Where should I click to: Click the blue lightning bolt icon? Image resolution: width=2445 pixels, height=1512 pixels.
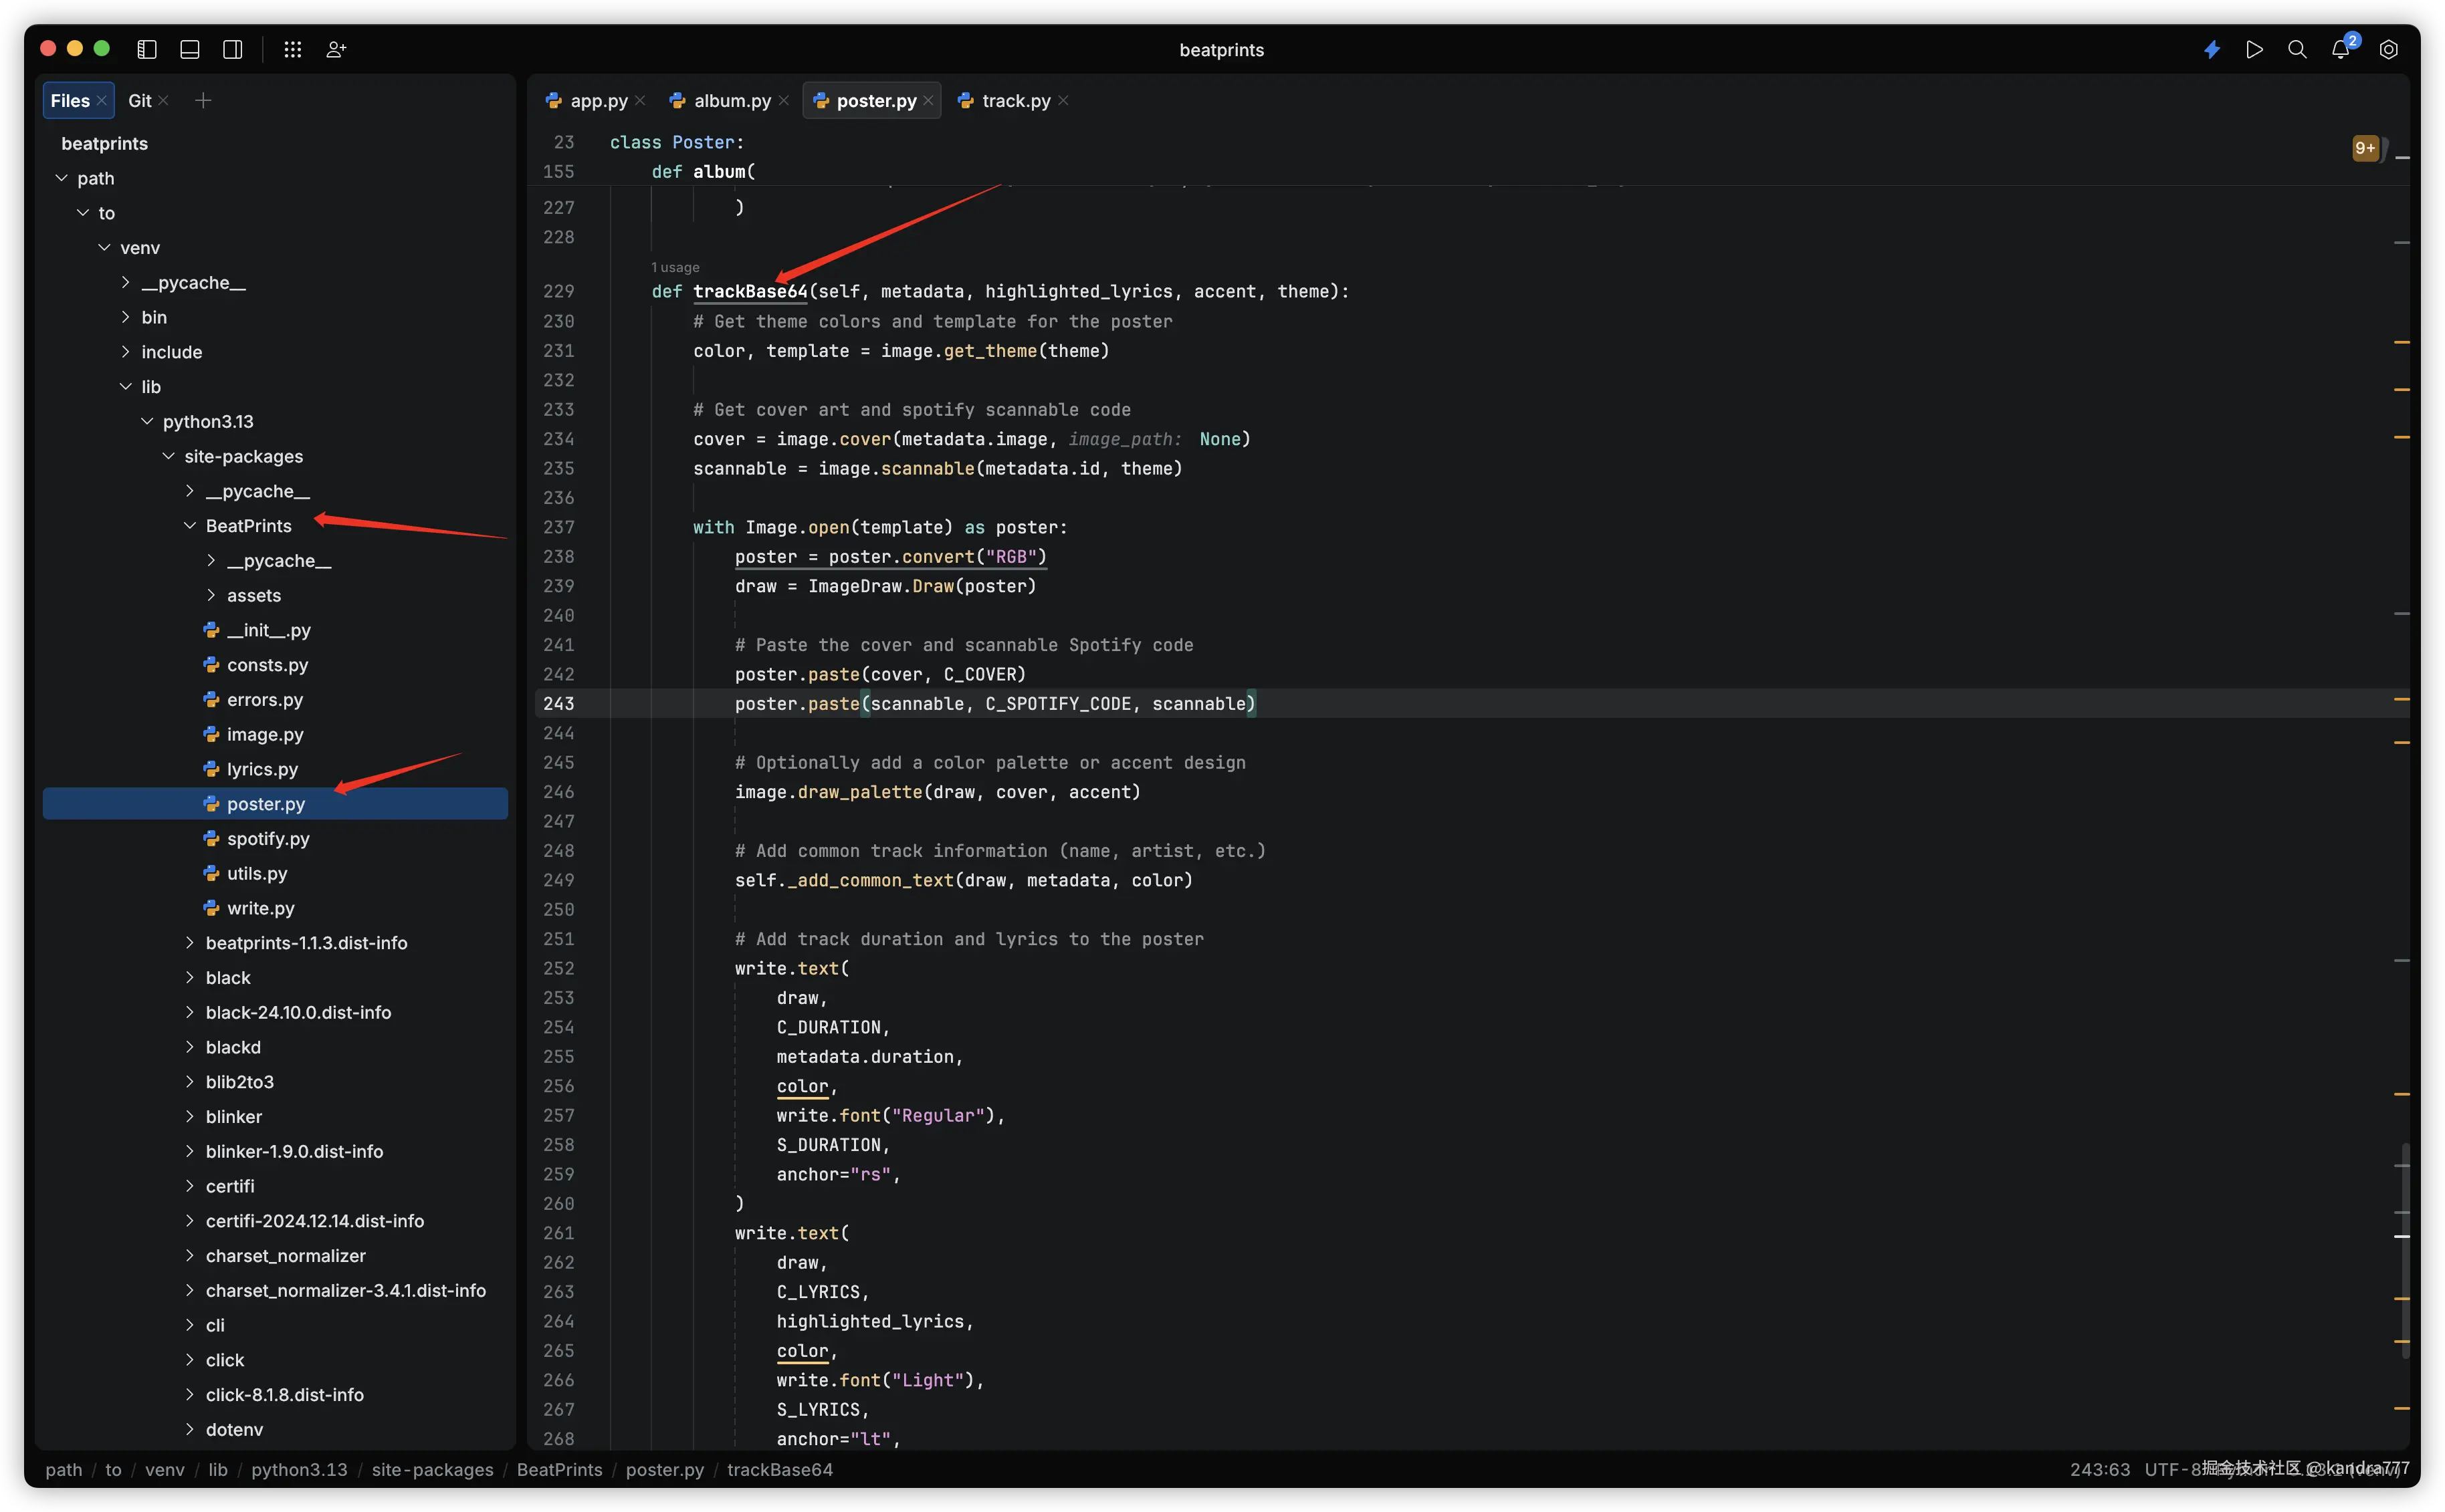2212,49
